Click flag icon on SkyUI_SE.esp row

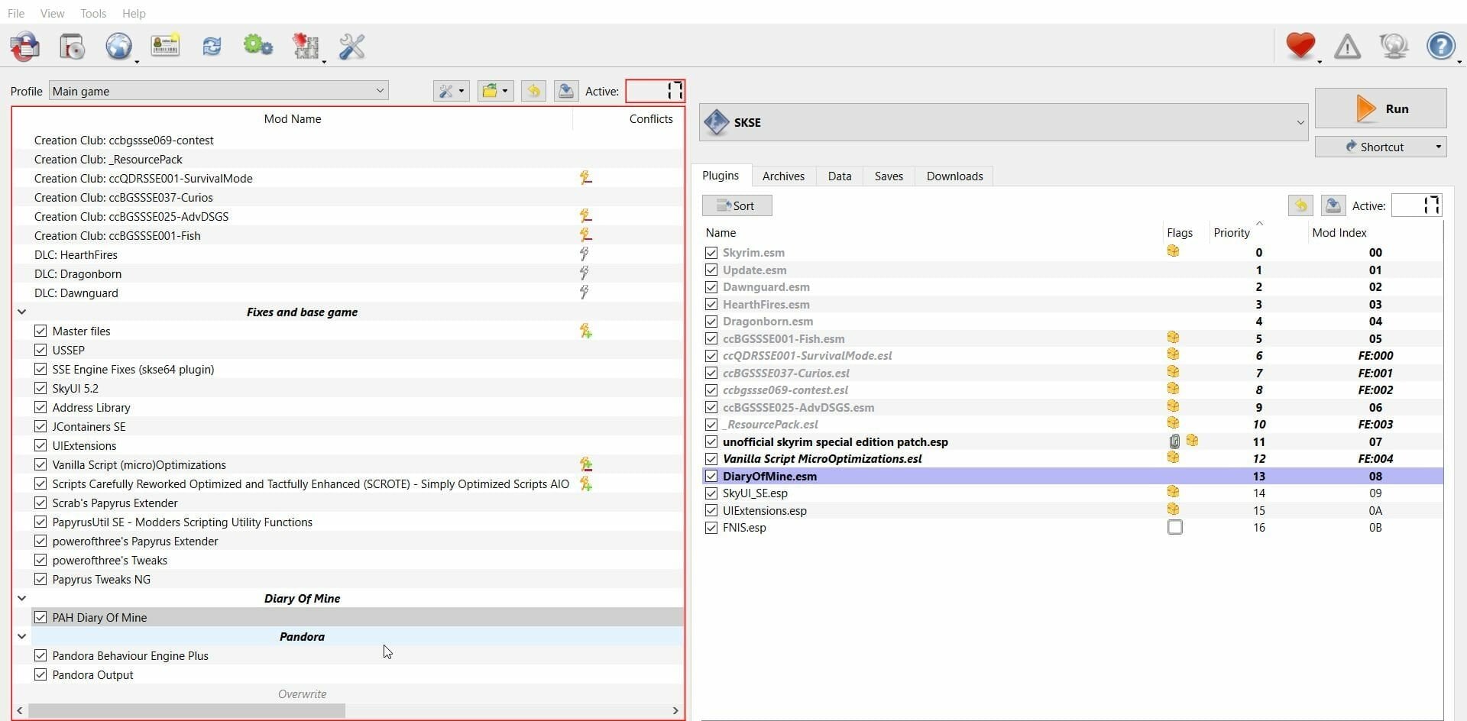[x=1173, y=492]
